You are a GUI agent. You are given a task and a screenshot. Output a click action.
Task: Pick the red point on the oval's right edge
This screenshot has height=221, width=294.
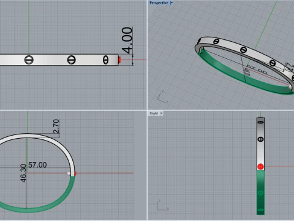click(75, 174)
